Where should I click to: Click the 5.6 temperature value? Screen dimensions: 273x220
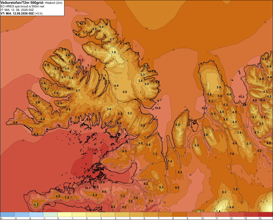(220, 96)
